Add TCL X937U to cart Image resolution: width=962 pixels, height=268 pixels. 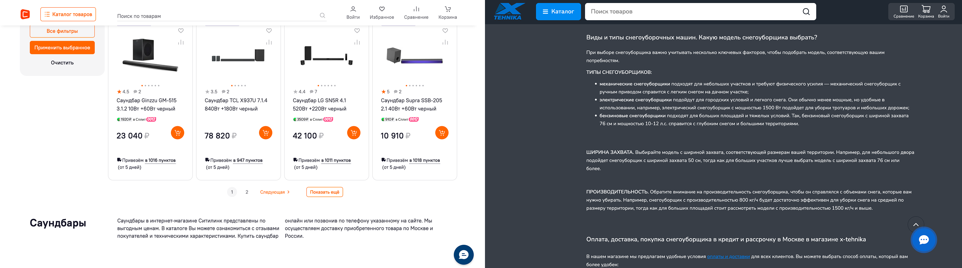pos(266,133)
